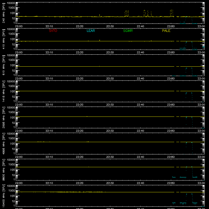The image size is (209, 209).
Task: Click the yellow PALE station label
Action: (x=166, y=31)
